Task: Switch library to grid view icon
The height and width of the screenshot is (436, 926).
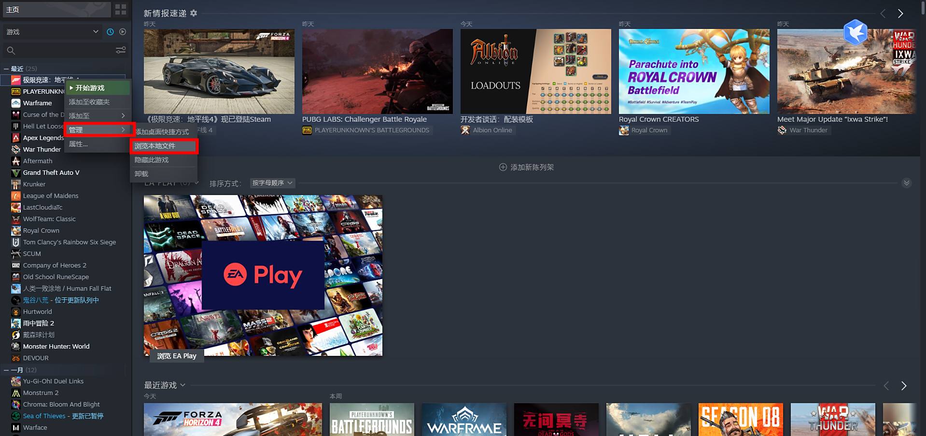Action: coord(121,10)
